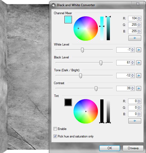Cancel the dialog with Отмена button
This screenshot has height=153, width=146.
[133, 148]
